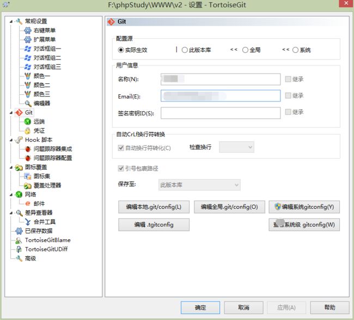The width and height of the screenshot is (354, 320).
Task: Click the 编辑 .tgitconfig button
Action: (x=154, y=225)
